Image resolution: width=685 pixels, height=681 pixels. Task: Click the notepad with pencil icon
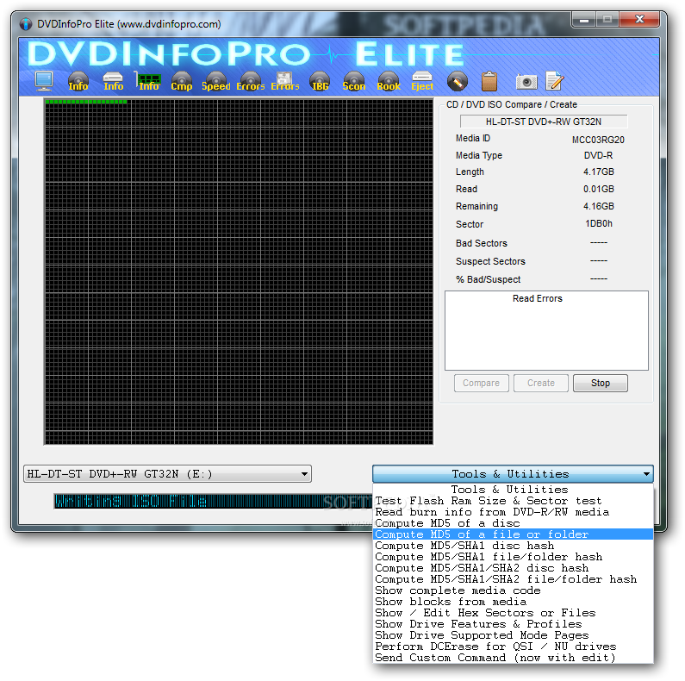pos(555,81)
